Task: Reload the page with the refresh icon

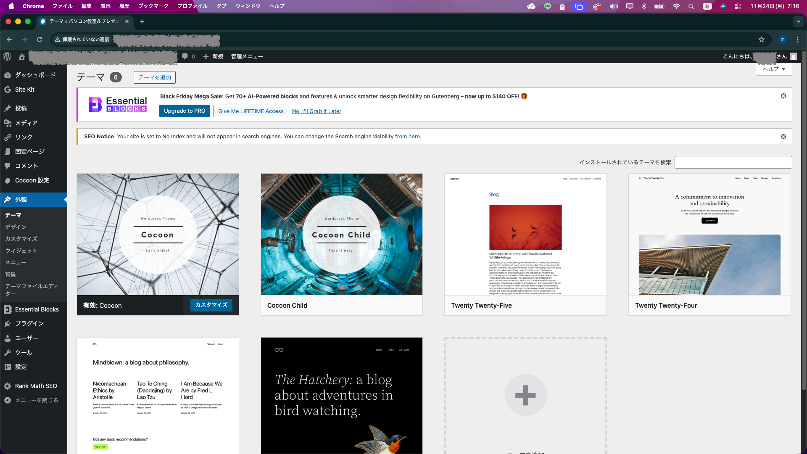Action: click(40, 40)
